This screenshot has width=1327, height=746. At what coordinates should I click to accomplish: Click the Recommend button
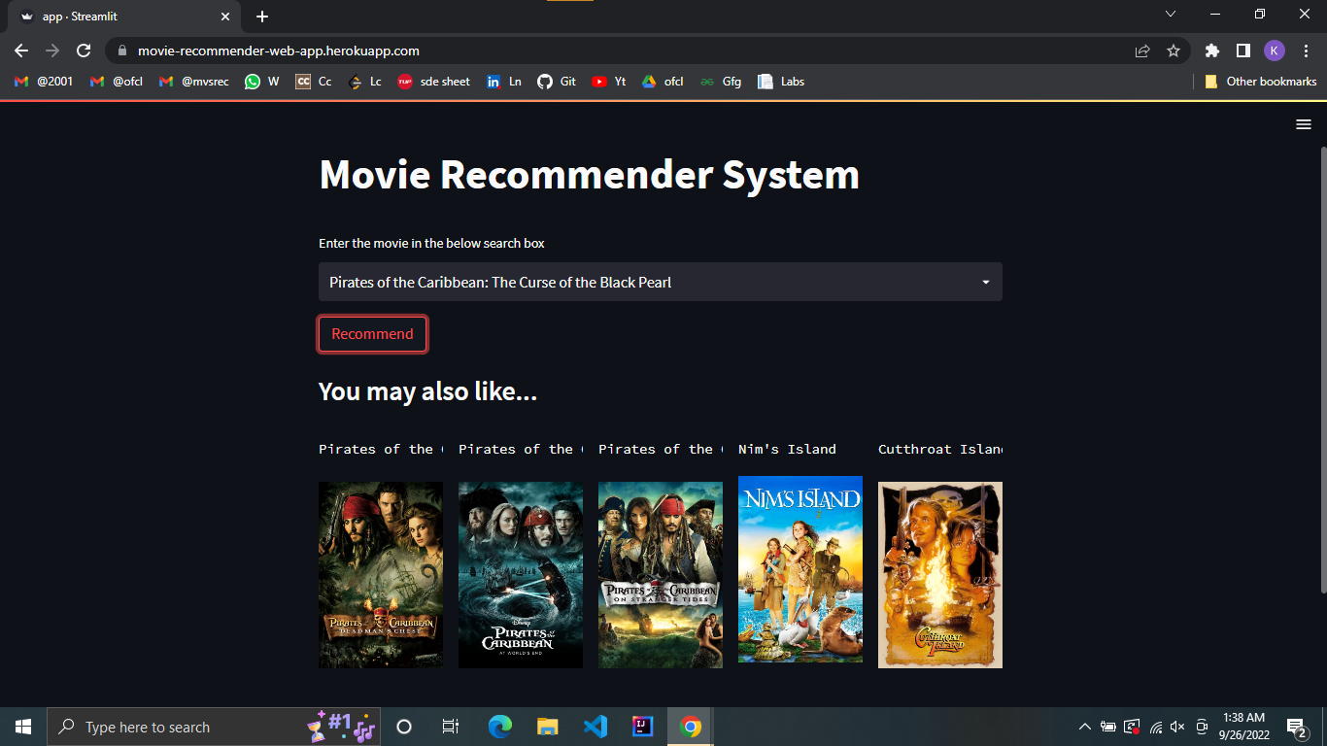(x=372, y=333)
